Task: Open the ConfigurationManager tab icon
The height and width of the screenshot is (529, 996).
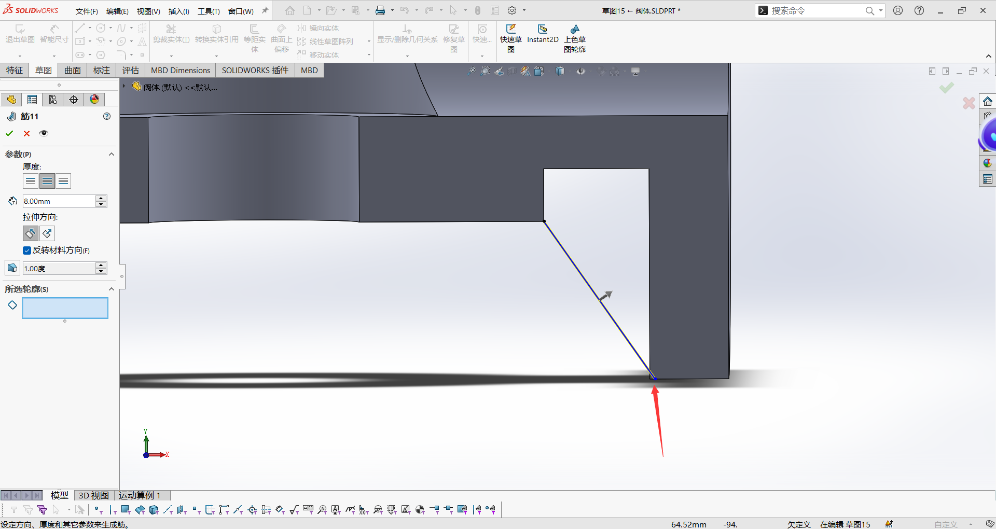Action: coord(53,100)
